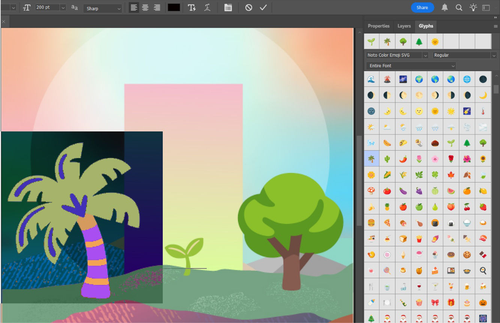
Task: Enable left text alignment
Action: pyautogui.click(x=134, y=7)
